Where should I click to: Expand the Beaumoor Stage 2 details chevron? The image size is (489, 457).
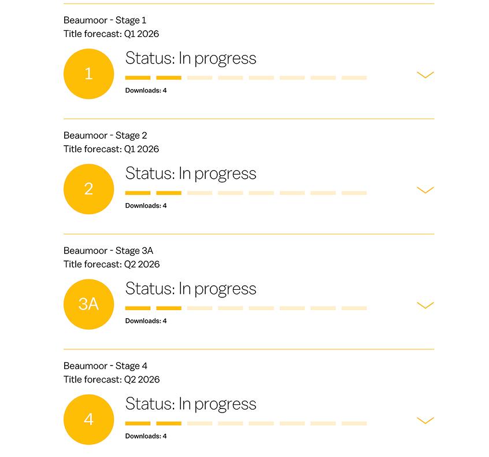coord(425,190)
